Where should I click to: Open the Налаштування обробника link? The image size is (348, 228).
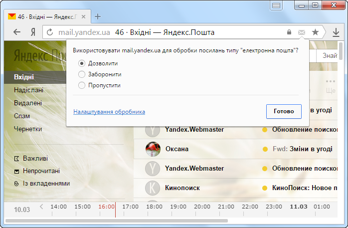click(109, 111)
